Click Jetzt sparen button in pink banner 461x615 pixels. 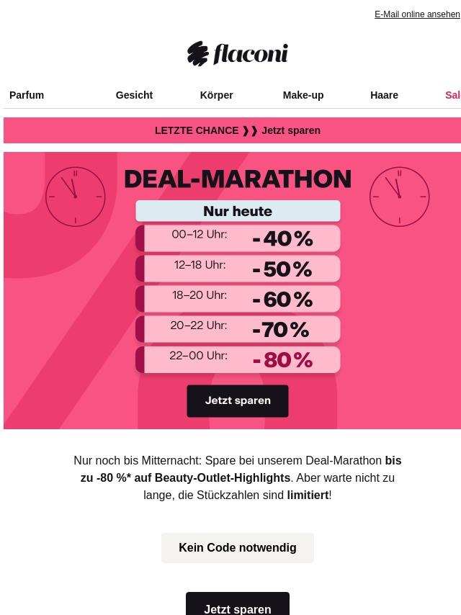click(x=238, y=401)
